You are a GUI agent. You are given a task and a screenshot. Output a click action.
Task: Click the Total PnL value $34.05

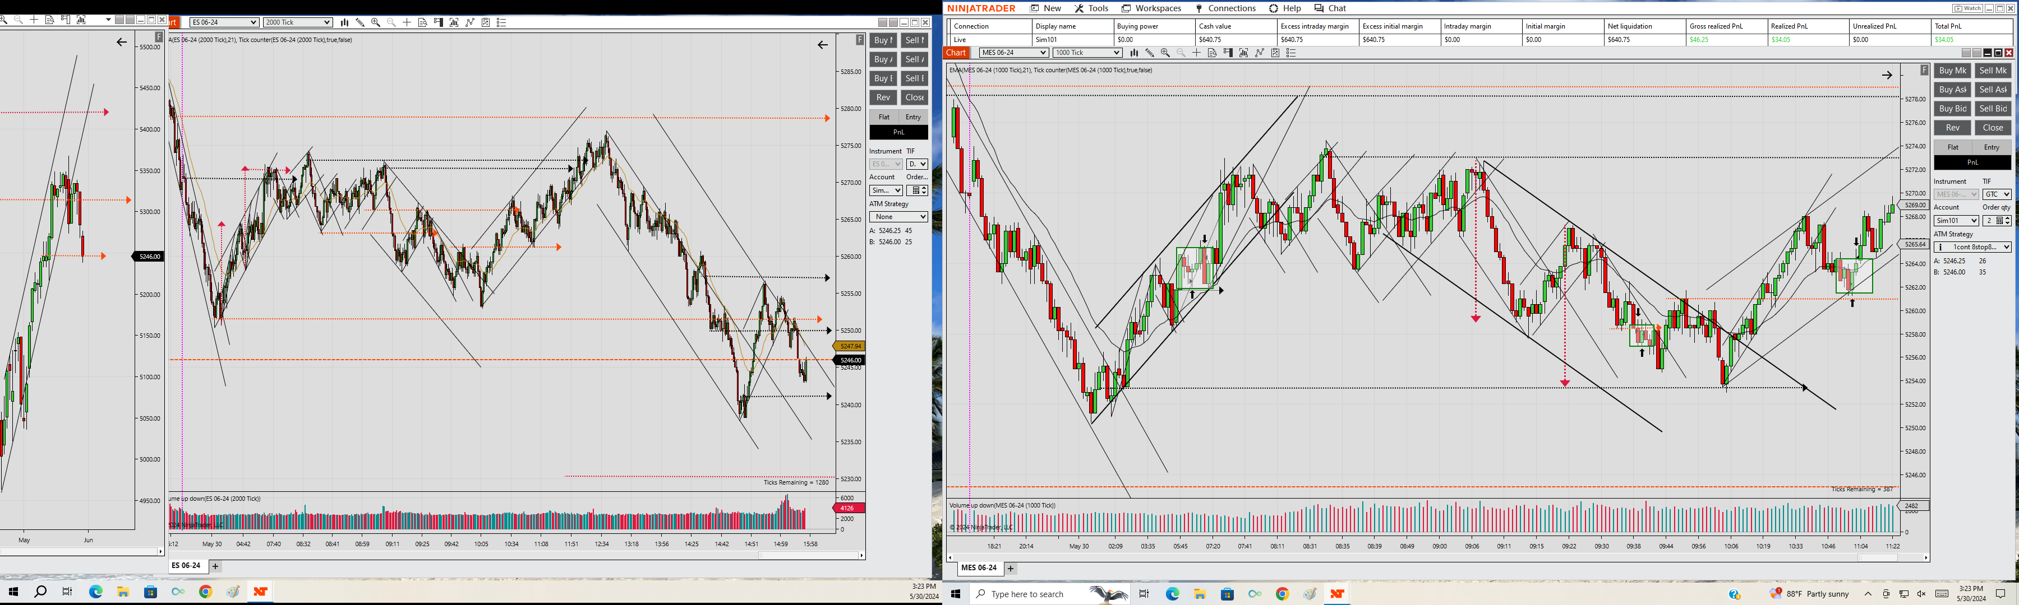(1944, 40)
